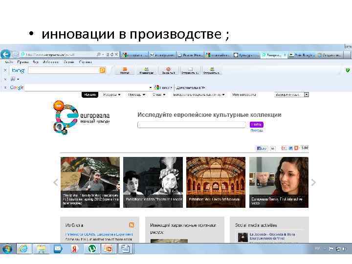The width and height of the screenshot is (352, 264).
Task: Show previous carousel items with left arrow
Action: [x=55, y=182]
